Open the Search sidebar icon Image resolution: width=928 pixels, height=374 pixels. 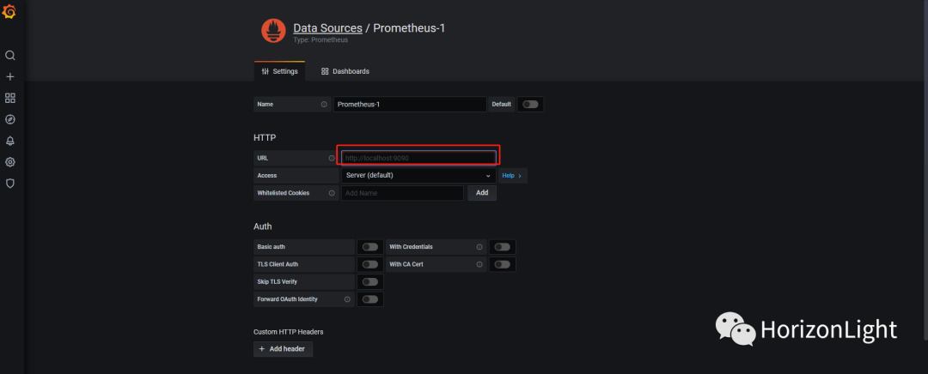[10, 56]
